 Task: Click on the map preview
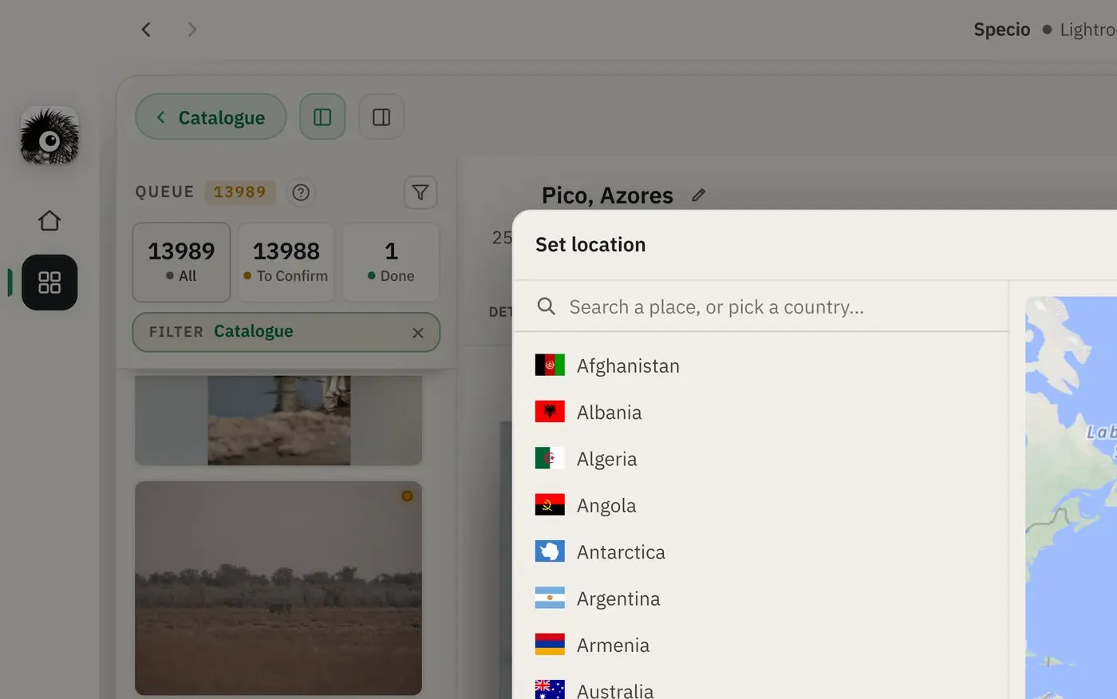coord(1071,497)
